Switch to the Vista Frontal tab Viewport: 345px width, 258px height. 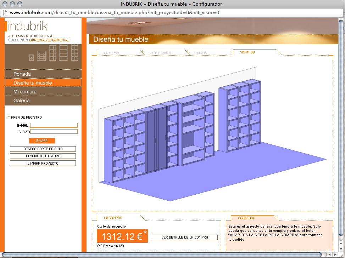tap(162, 53)
